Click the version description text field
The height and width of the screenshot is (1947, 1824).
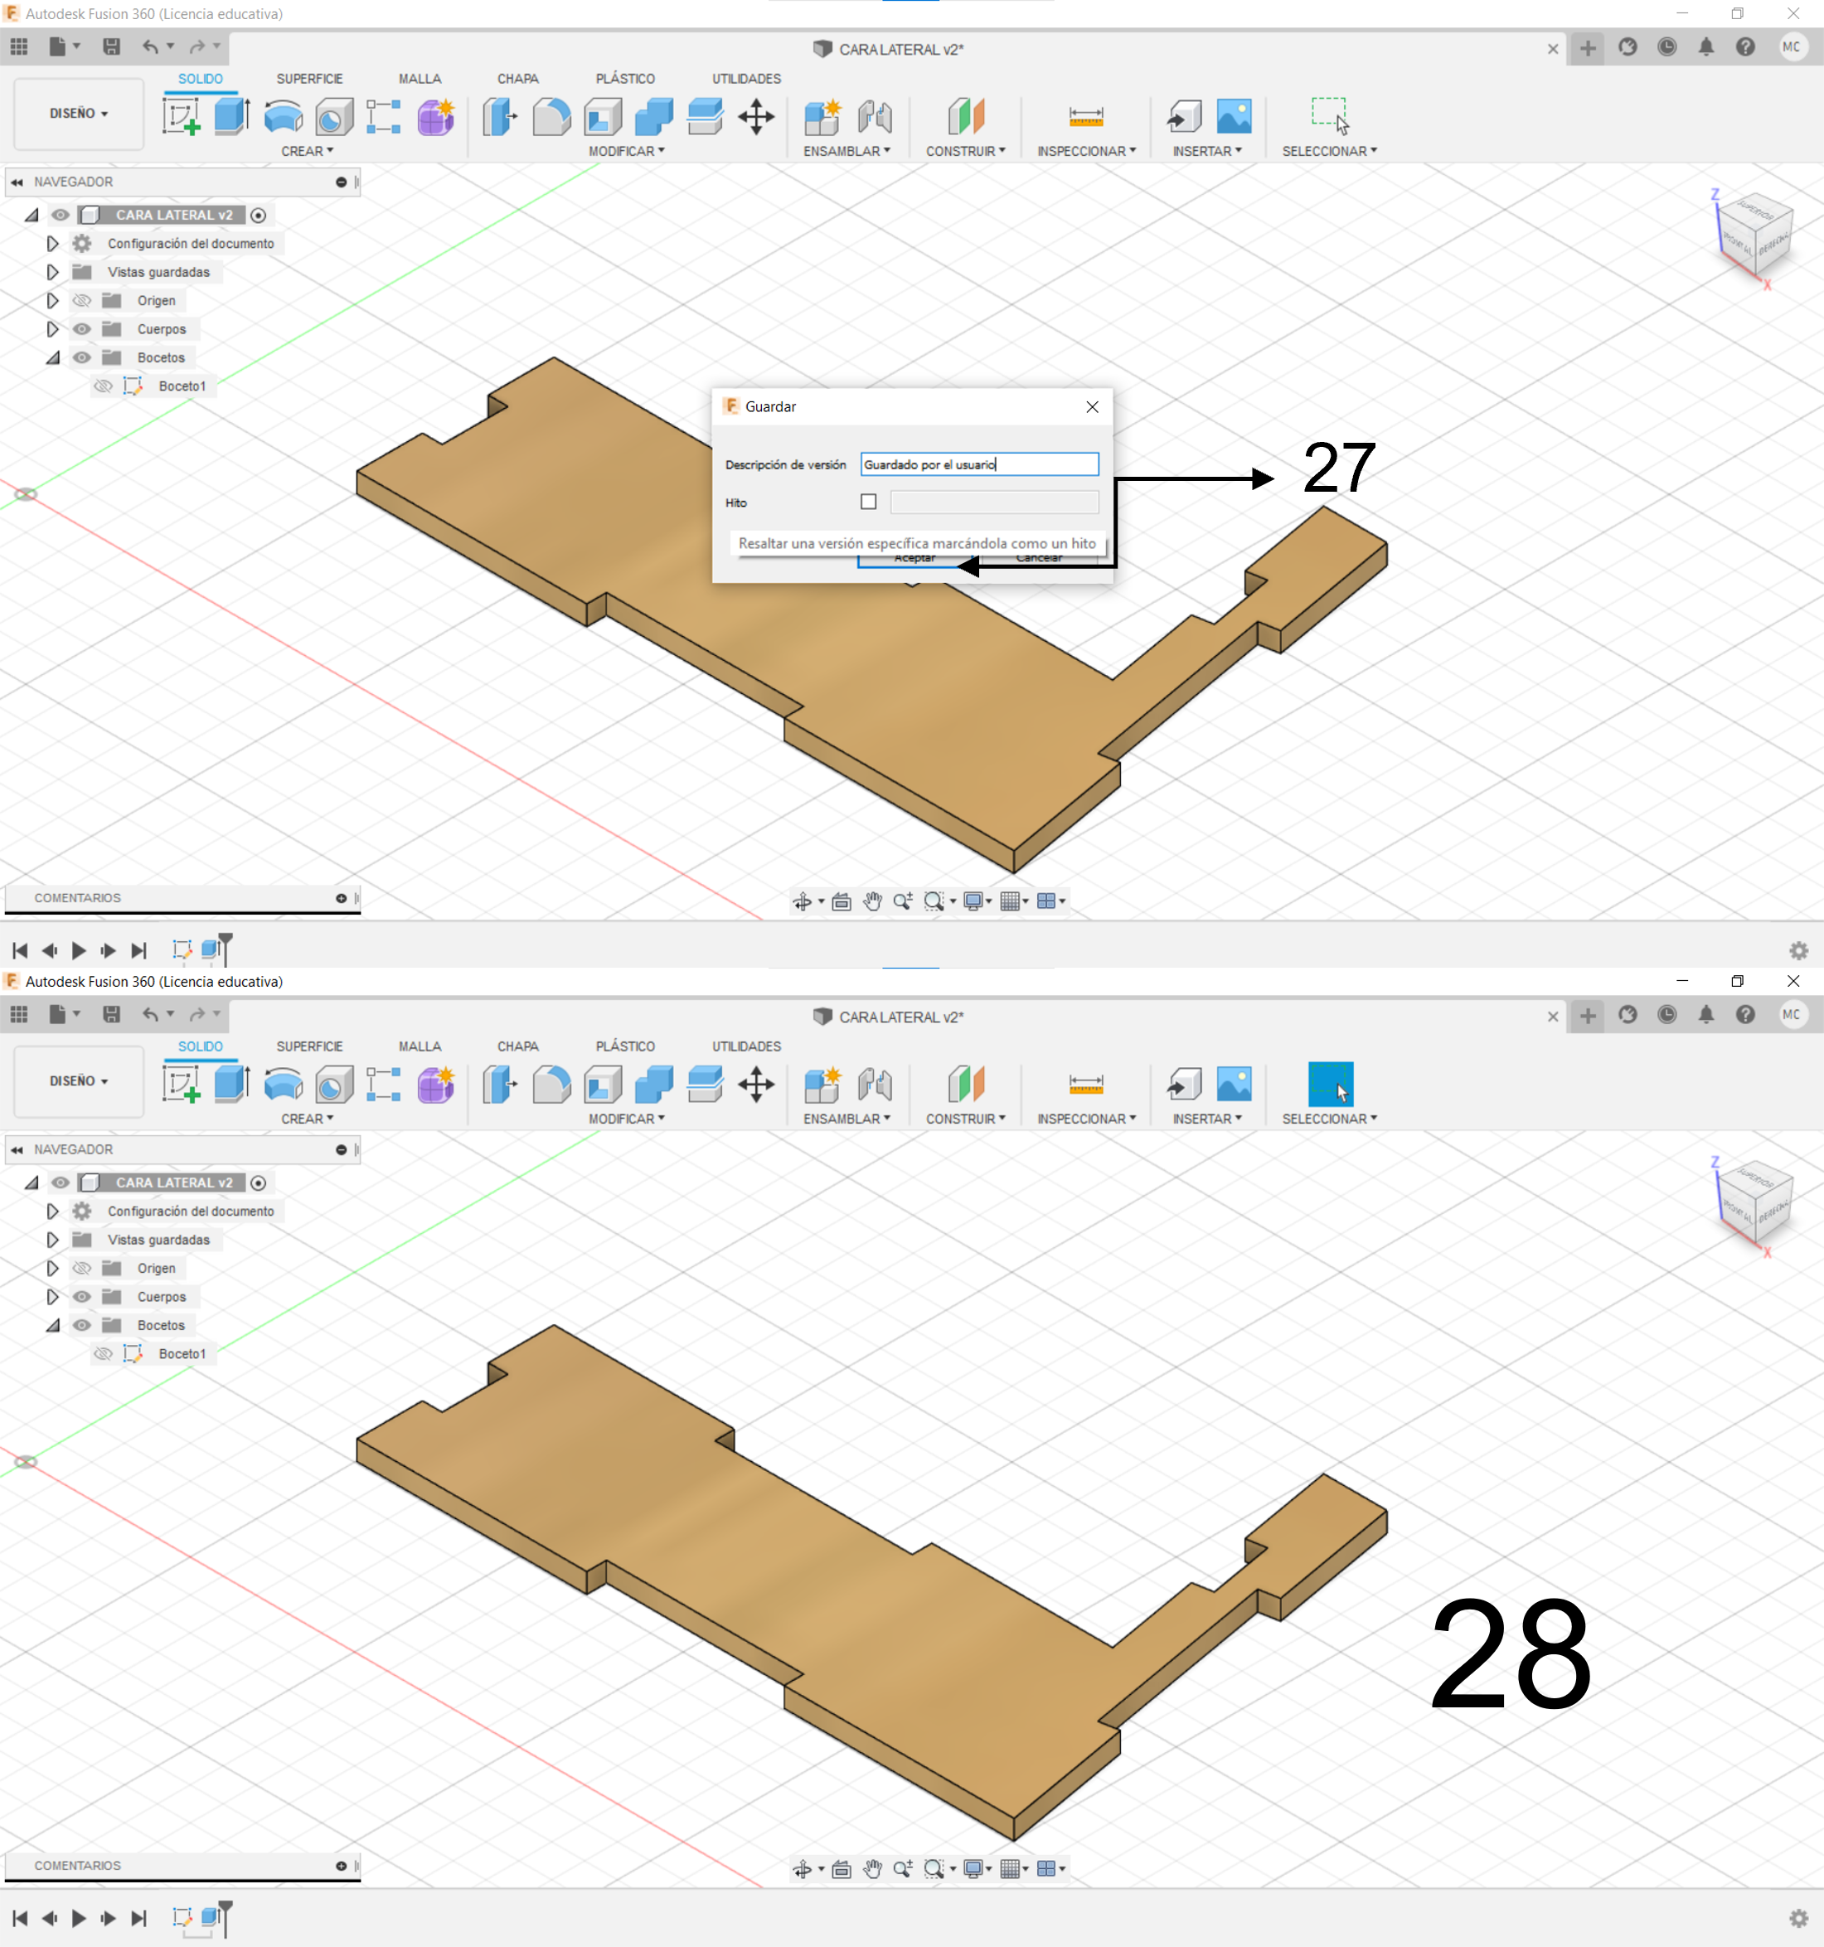click(979, 464)
